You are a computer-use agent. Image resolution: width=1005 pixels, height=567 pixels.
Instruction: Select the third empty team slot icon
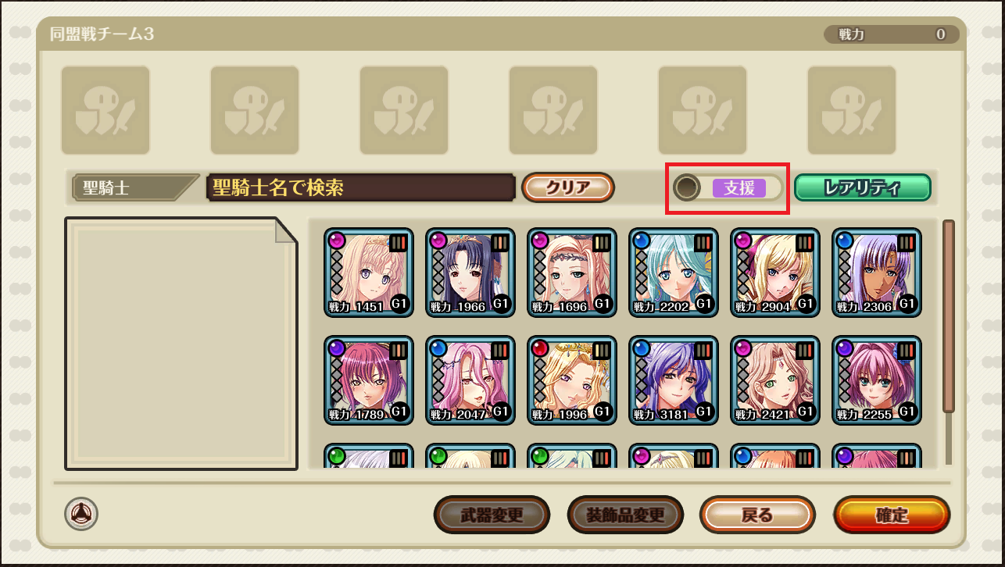404,110
